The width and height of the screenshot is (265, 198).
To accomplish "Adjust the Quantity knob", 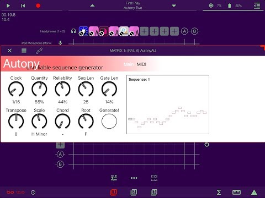I will pos(39,89).
